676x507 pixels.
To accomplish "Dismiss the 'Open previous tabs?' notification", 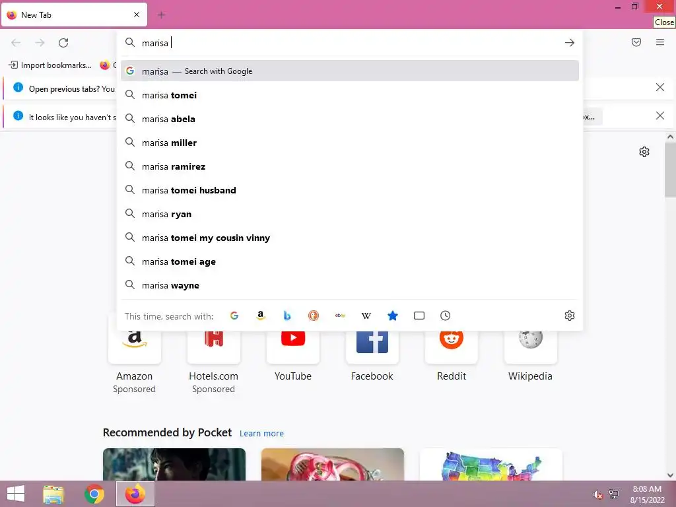I will [x=660, y=88].
